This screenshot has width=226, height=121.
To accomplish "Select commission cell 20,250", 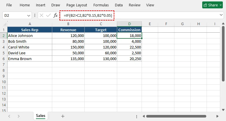I will coord(129,59).
